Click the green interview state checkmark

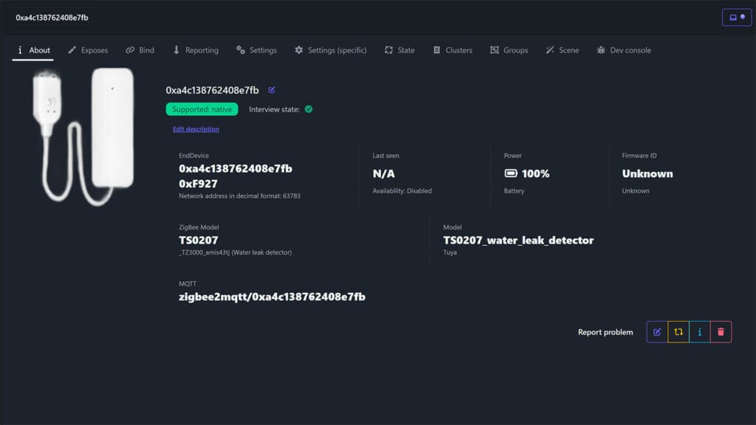click(309, 109)
